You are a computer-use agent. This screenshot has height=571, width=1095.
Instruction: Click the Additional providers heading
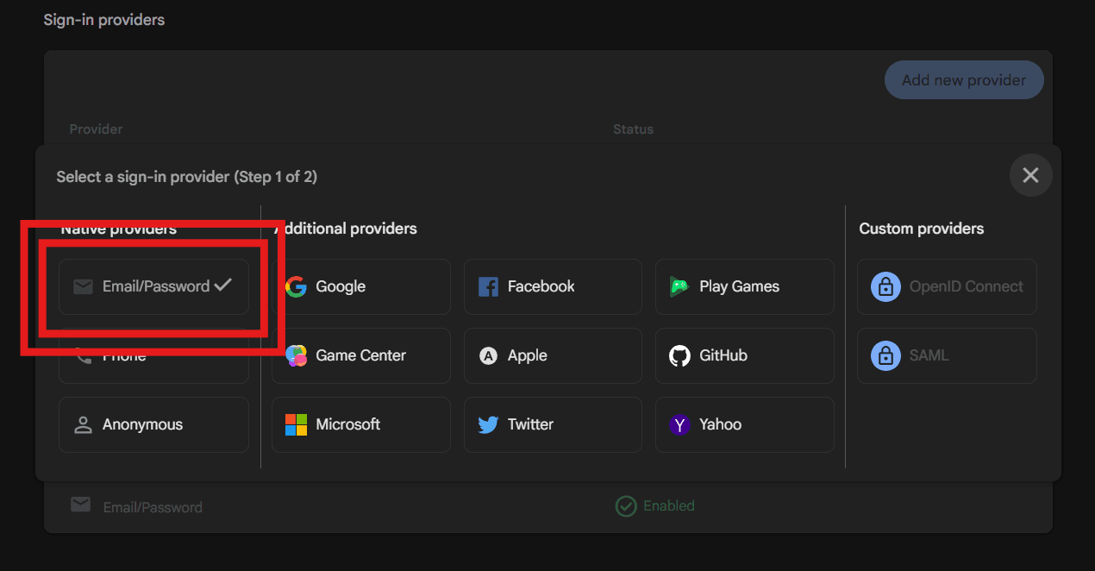pyautogui.click(x=346, y=229)
